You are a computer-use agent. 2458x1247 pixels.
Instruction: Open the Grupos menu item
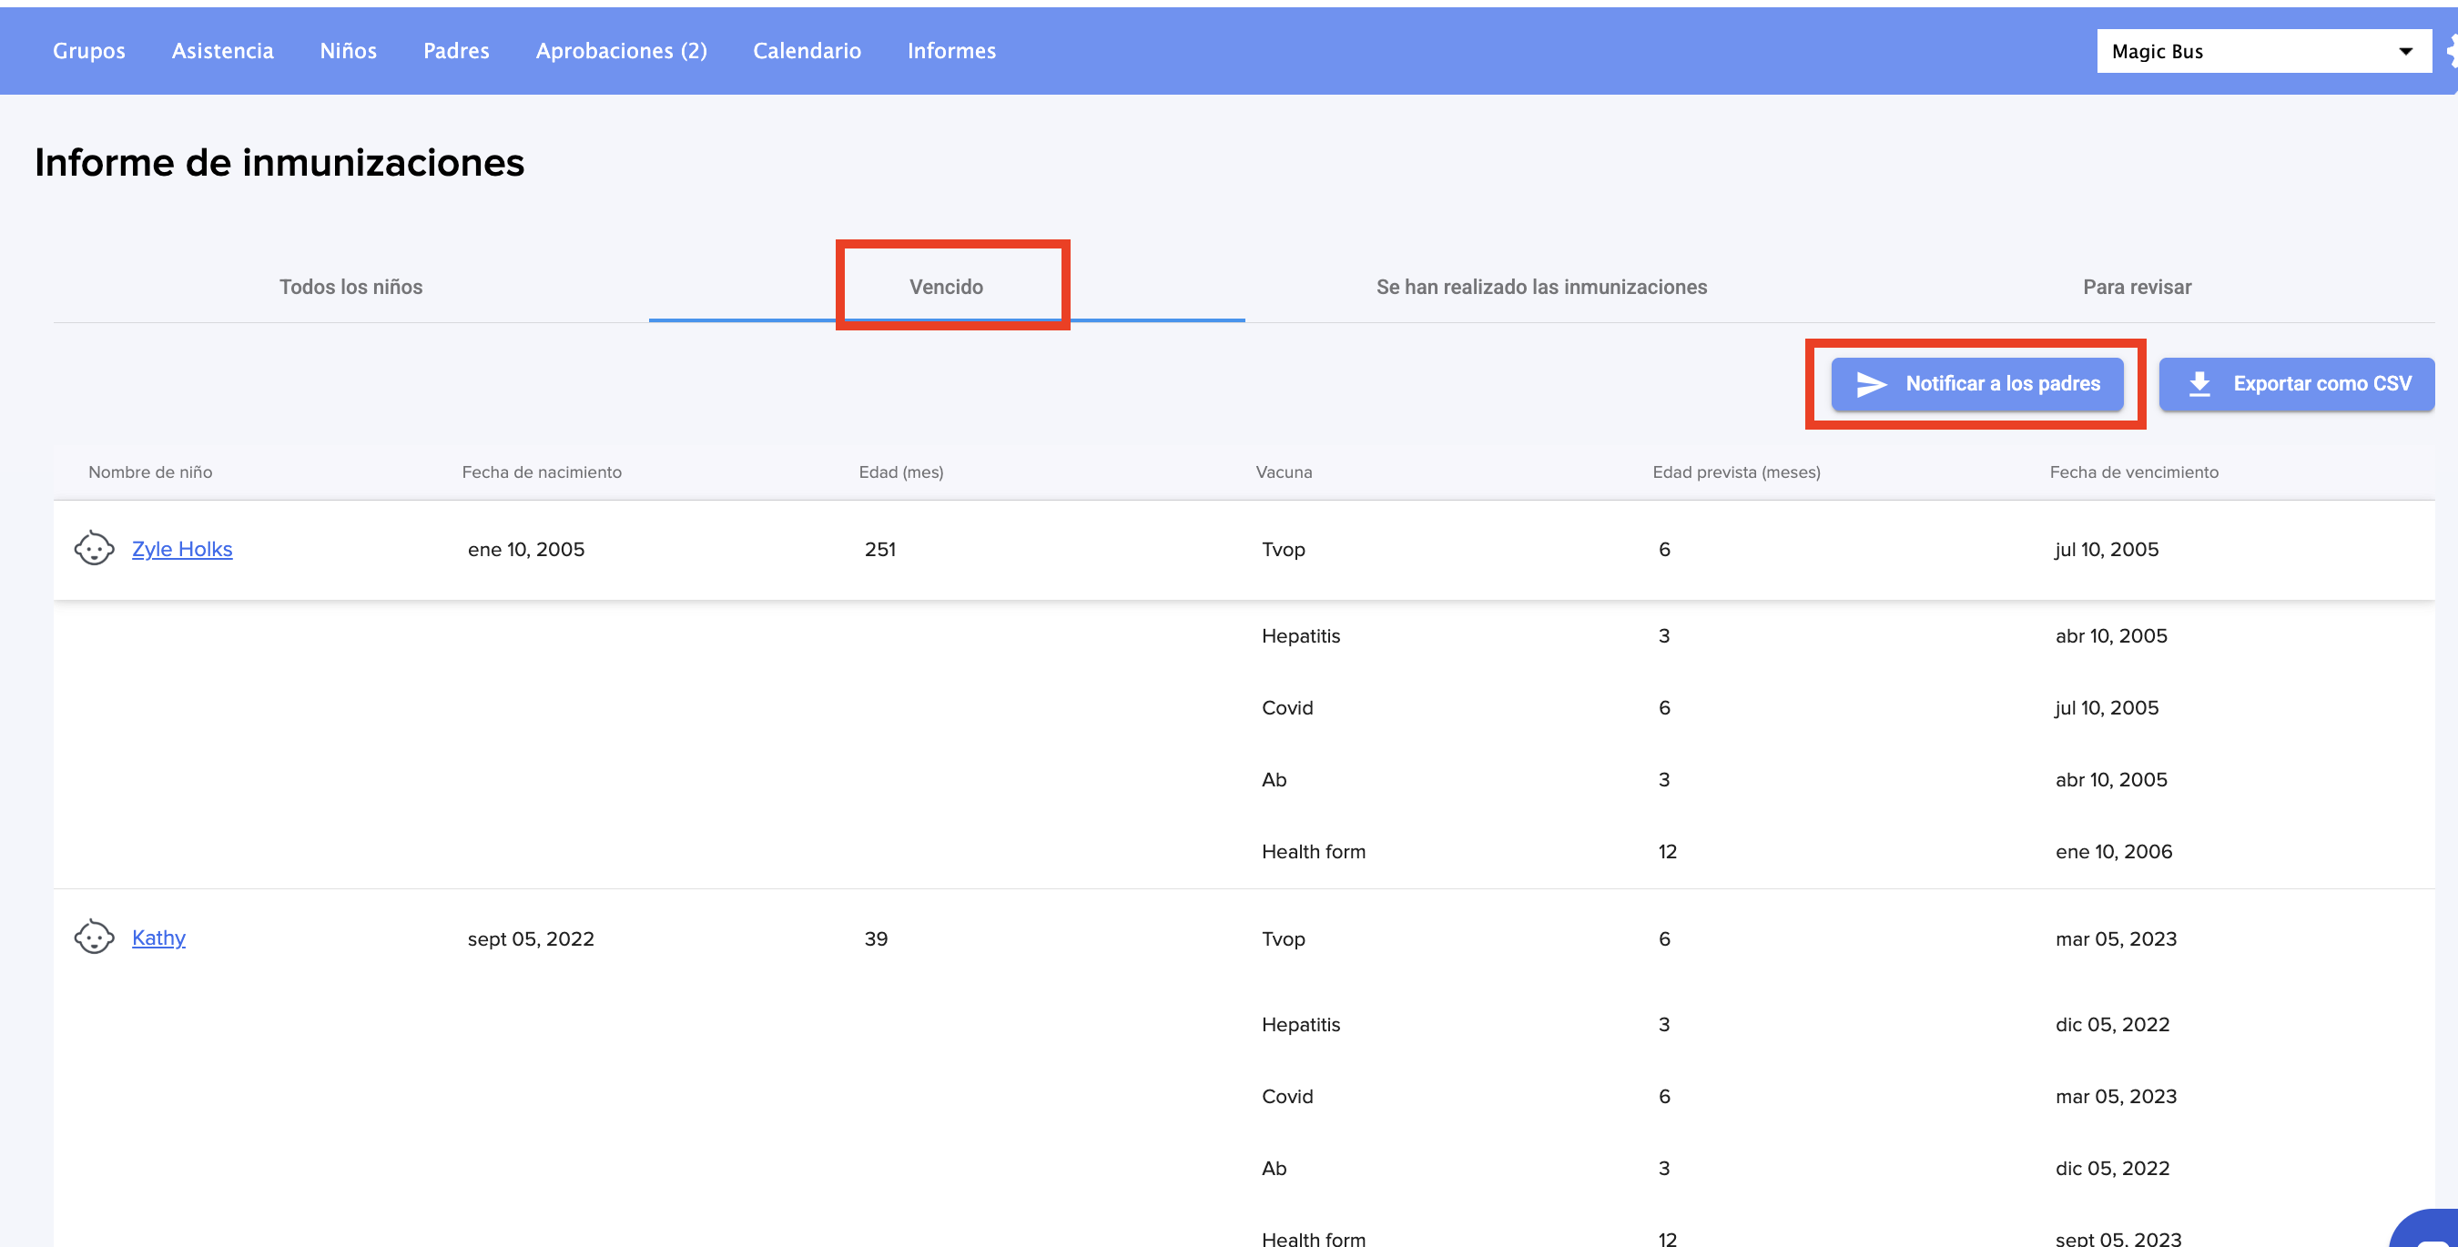(88, 51)
